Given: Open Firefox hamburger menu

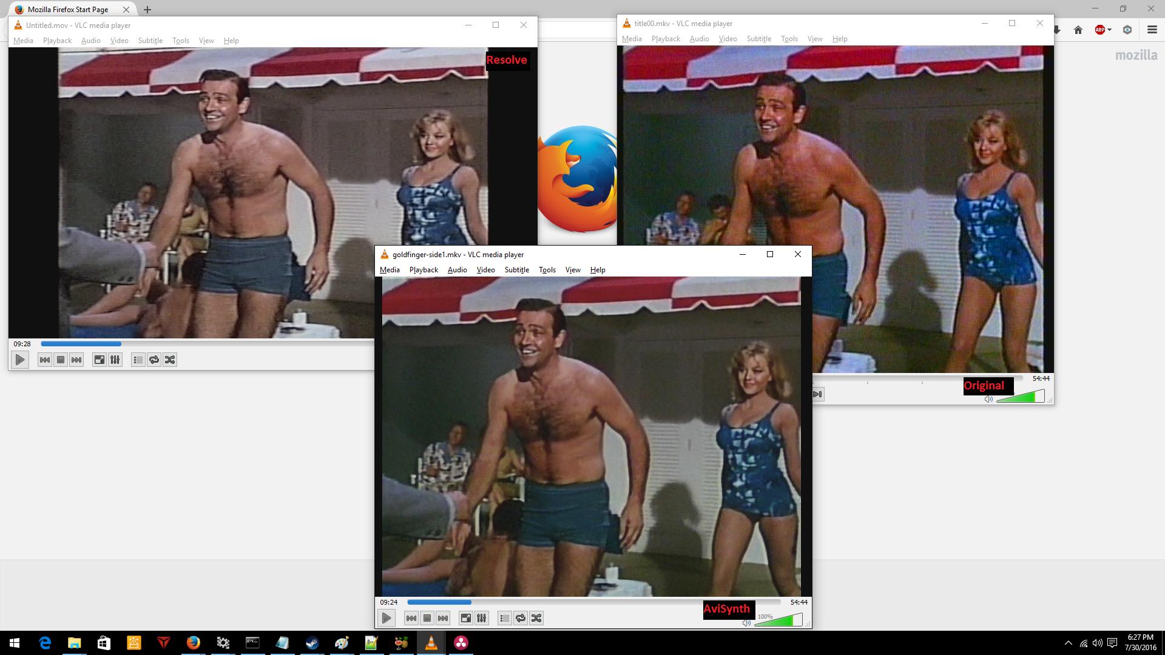Looking at the screenshot, I should 1152,30.
